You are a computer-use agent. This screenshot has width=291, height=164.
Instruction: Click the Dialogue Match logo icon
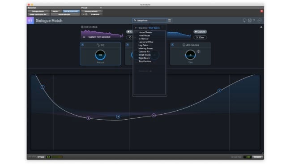click(30, 21)
